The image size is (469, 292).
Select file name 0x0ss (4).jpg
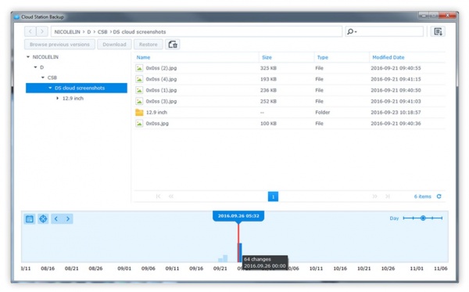(161, 79)
